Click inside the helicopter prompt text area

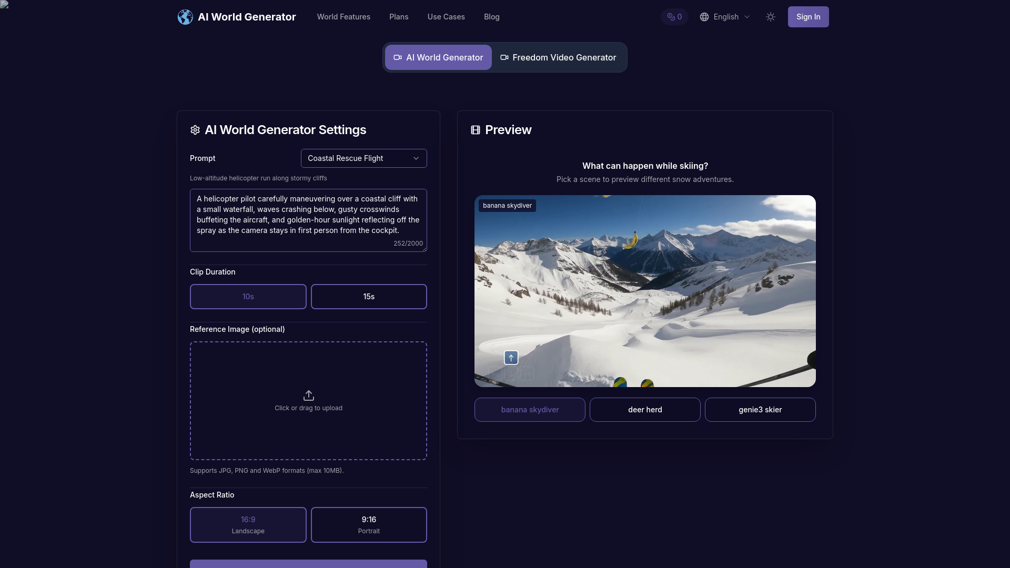pyautogui.click(x=308, y=219)
